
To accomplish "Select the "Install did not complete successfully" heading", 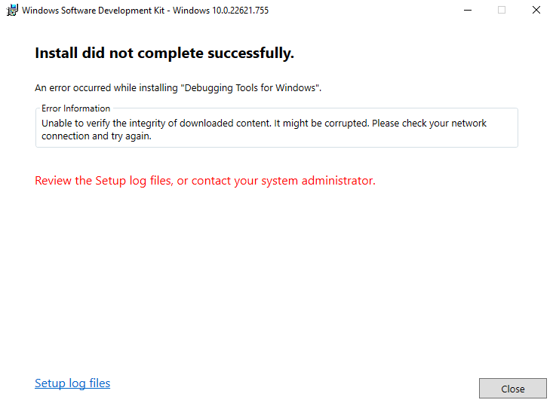I will point(164,53).
